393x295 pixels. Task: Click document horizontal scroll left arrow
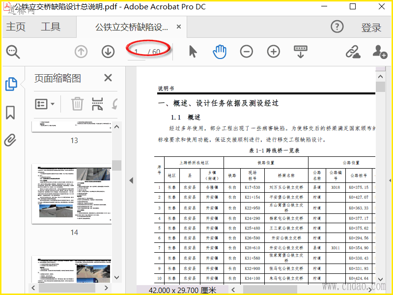233,290
